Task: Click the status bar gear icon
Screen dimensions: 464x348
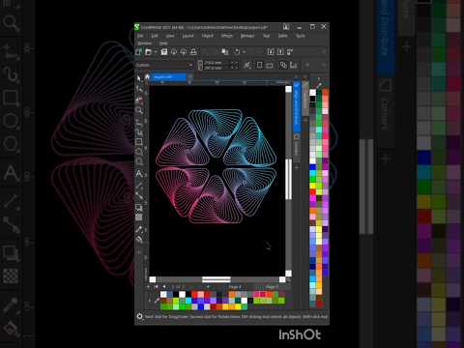Action: point(139,316)
